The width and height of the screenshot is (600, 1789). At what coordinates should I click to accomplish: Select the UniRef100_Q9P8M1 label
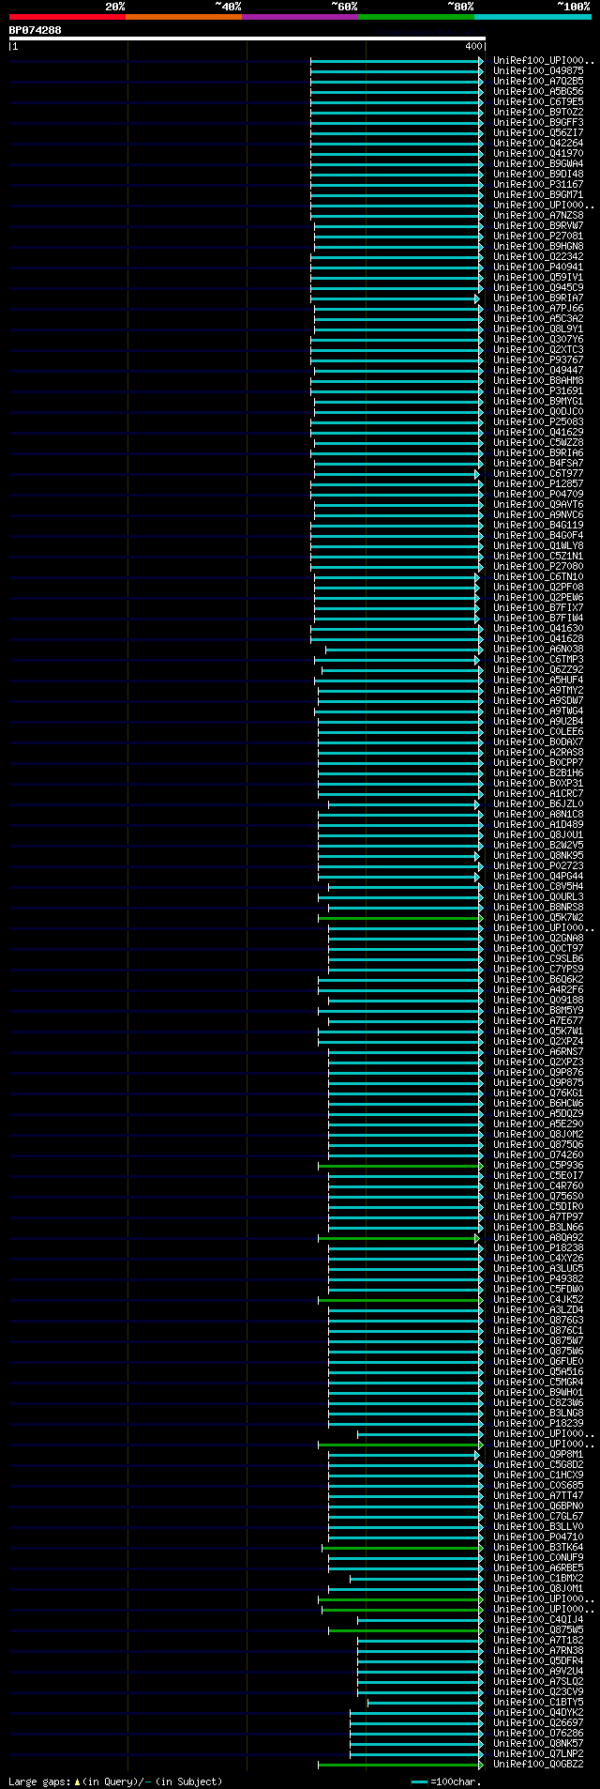(538, 1454)
